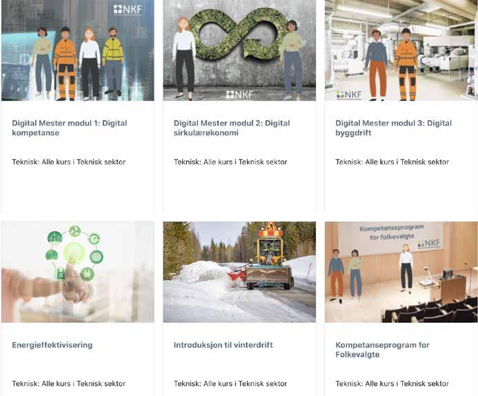This screenshot has height=396, width=478.
Task: Open 'Digital Mester modul 3: Digital byggdrift' title
Action: [394, 128]
